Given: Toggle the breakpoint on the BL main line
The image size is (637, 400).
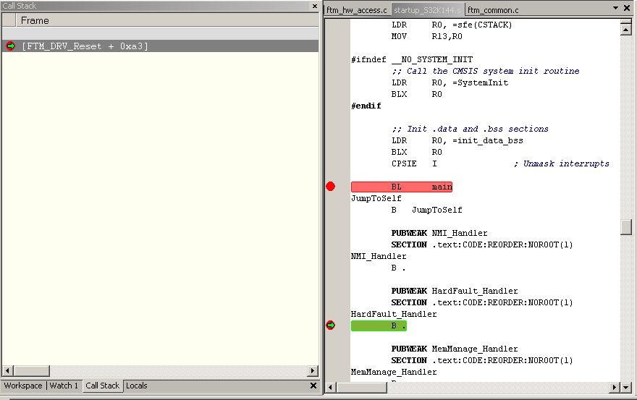Looking at the screenshot, I should click(x=331, y=187).
